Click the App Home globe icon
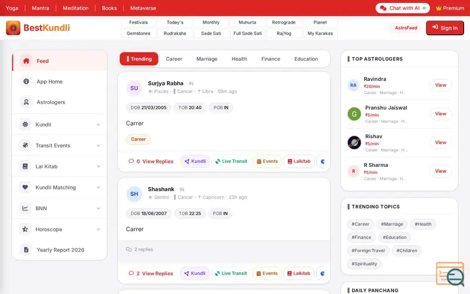Image resolution: width=470 pixels, height=294 pixels. click(x=26, y=81)
